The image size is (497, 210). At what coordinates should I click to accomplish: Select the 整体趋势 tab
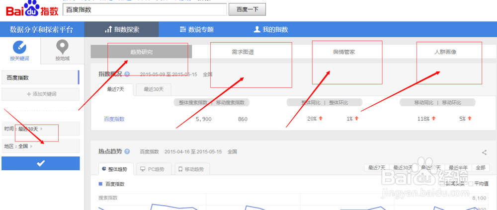(116, 169)
